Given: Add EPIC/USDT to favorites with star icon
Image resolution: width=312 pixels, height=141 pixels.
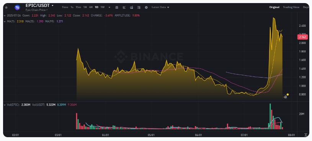Looking at the screenshot, I should (x=7, y=8).
